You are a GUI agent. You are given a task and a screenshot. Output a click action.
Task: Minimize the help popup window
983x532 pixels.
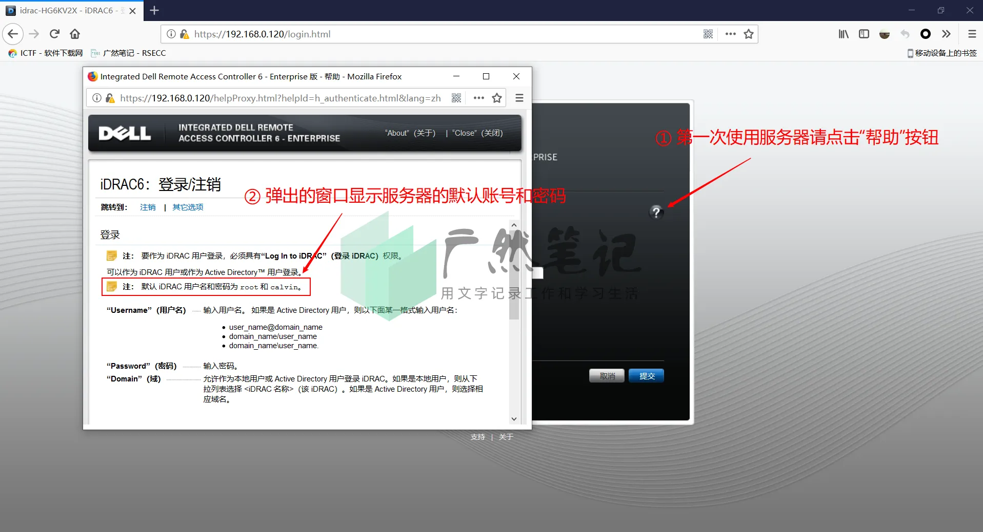tap(456, 76)
